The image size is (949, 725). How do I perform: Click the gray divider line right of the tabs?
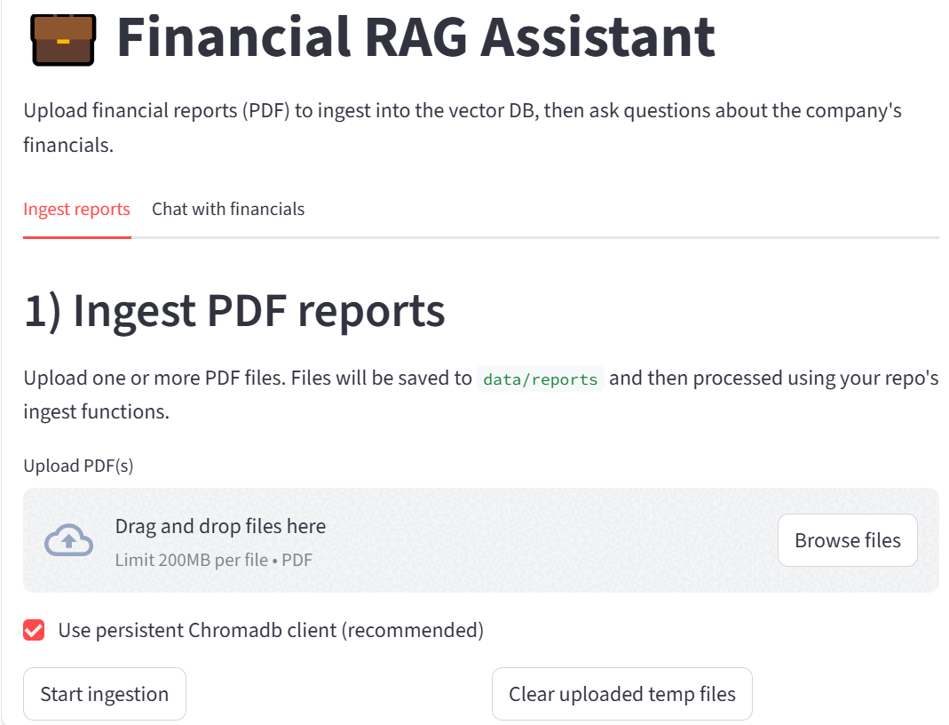point(621,237)
